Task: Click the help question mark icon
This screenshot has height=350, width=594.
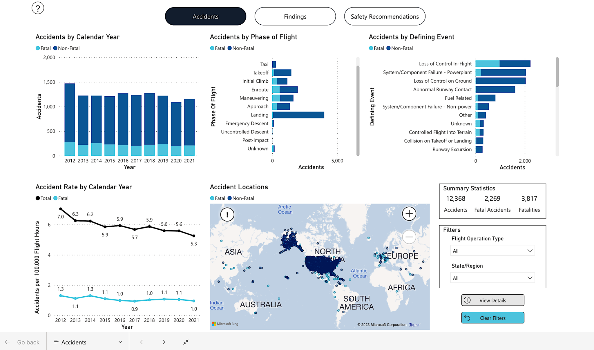Action: point(38,8)
